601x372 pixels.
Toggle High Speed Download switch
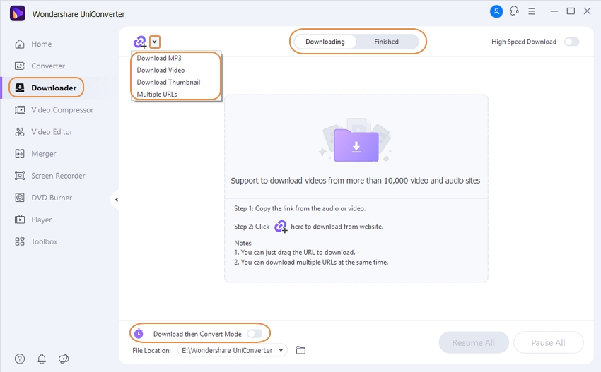[571, 42]
